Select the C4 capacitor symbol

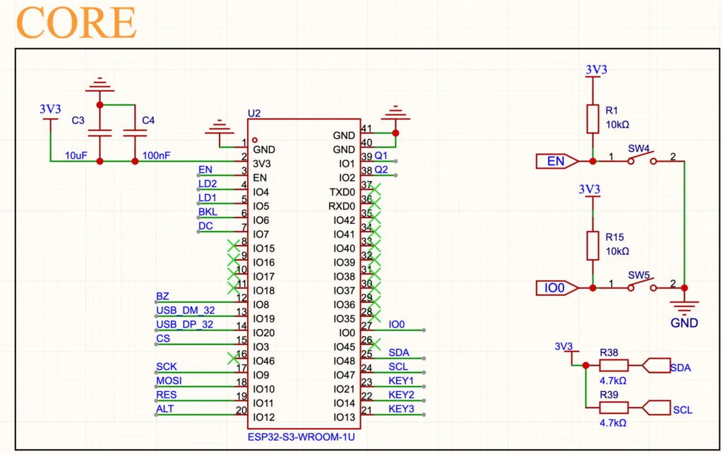point(135,133)
